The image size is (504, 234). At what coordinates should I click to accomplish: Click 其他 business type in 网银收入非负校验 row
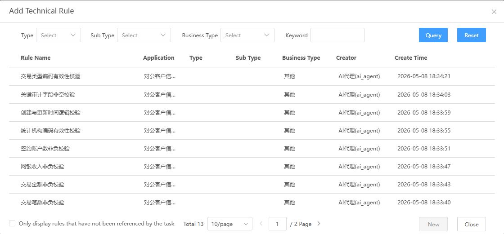[x=289, y=167]
